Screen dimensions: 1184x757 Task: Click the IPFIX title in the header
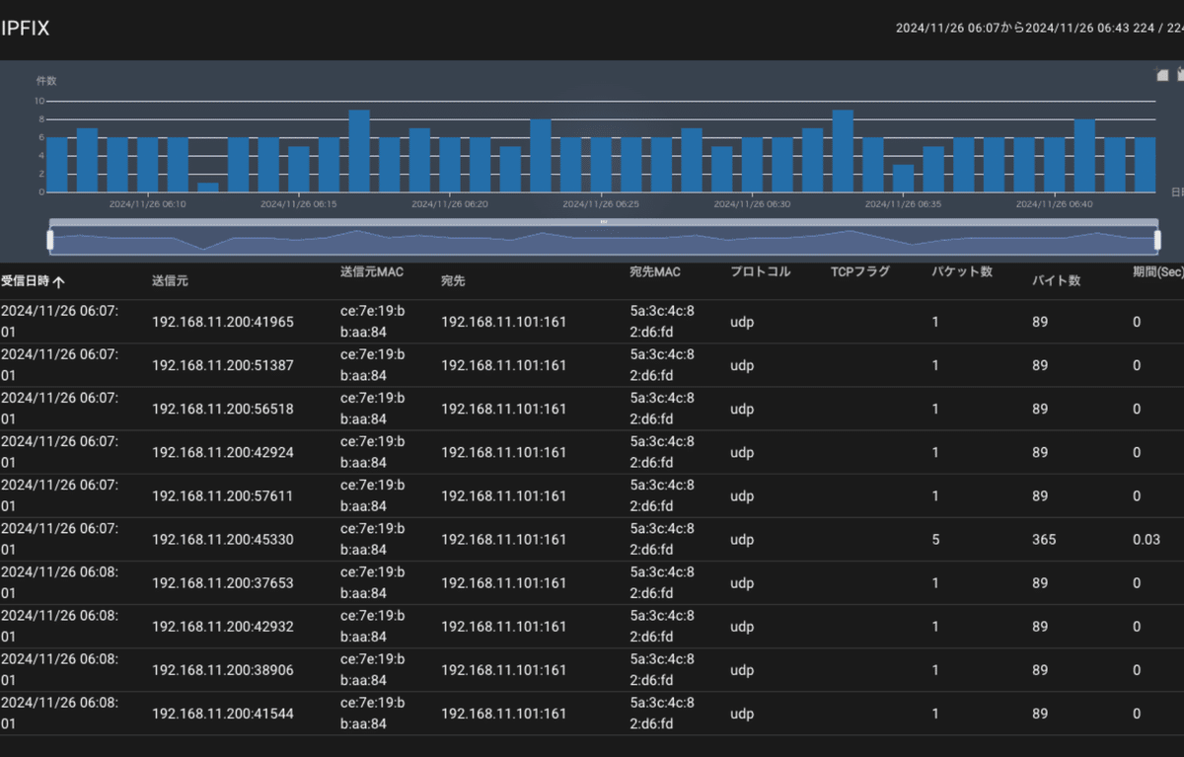pyautogui.click(x=27, y=29)
